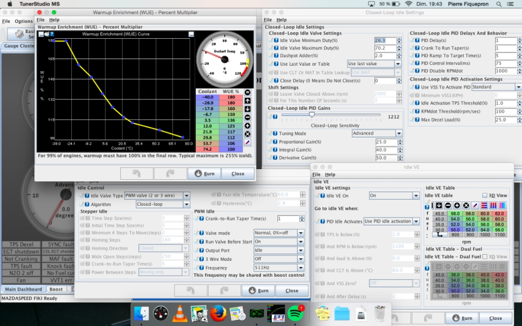Click the interpolate line icon beside WUE table
Screen dimensions: 522x326
point(247,143)
